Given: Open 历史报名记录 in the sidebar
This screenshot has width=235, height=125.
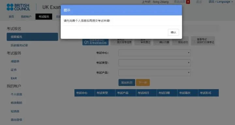Looking at the screenshot, I should (19, 45).
